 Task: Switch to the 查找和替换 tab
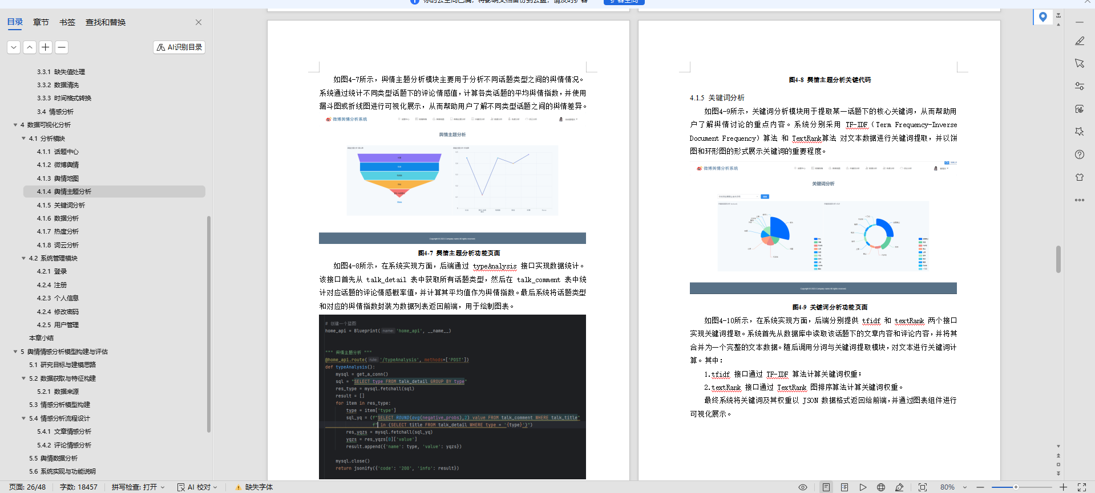pos(106,22)
